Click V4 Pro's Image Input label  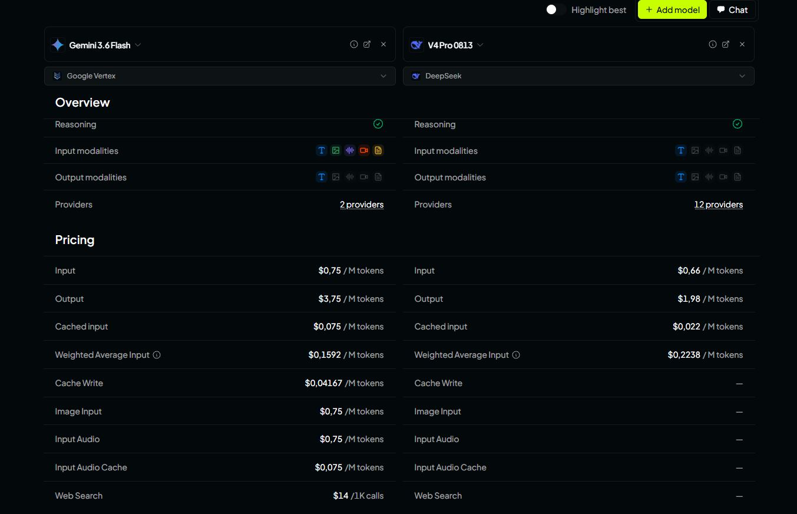(x=438, y=411)
